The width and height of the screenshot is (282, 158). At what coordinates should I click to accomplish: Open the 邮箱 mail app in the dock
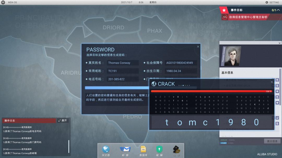(125, 150)
